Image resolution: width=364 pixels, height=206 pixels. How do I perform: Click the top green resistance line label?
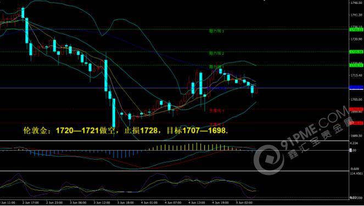pyautogui.click(x=217, y=31)
